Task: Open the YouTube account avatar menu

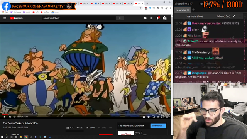Action: 165,18
